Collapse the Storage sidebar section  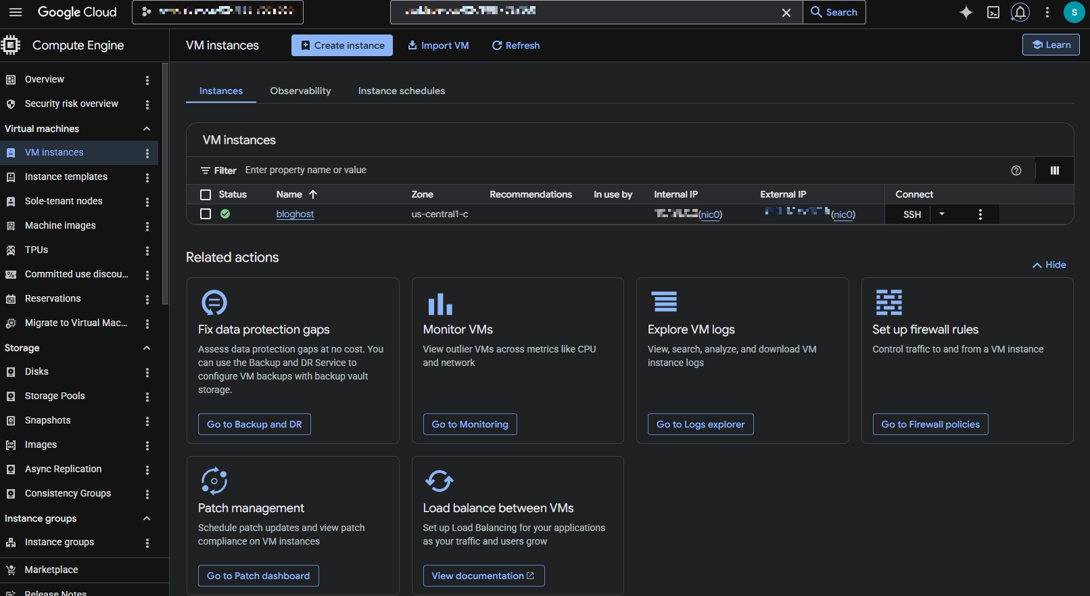coord(147,348)
